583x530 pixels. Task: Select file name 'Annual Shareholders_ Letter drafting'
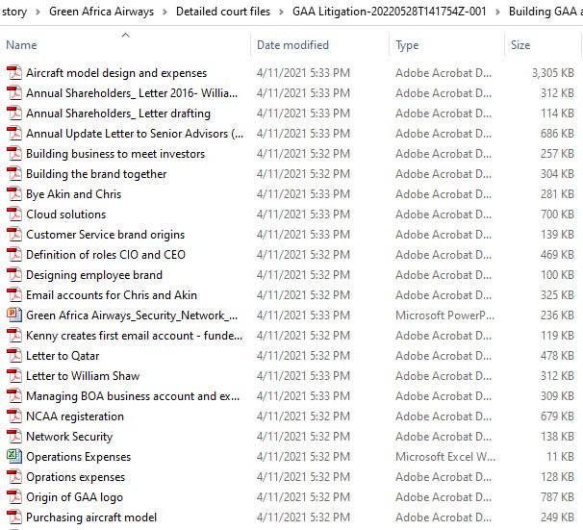[x=118, y=114]
